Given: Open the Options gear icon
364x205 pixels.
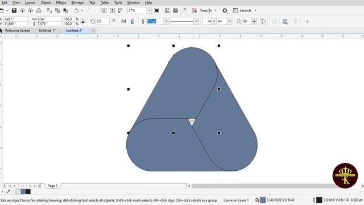Looking at the screenshot, I should (225, 10).
